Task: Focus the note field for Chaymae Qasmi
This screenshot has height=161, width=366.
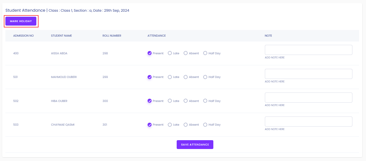Action: [x=308, y=122]
